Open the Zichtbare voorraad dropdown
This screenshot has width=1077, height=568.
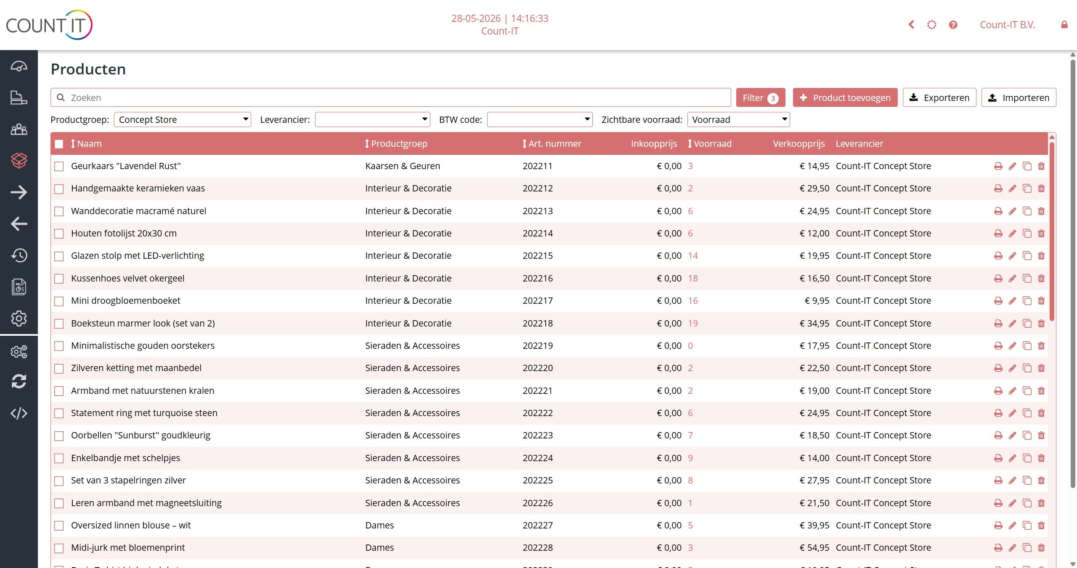[738, 119]
